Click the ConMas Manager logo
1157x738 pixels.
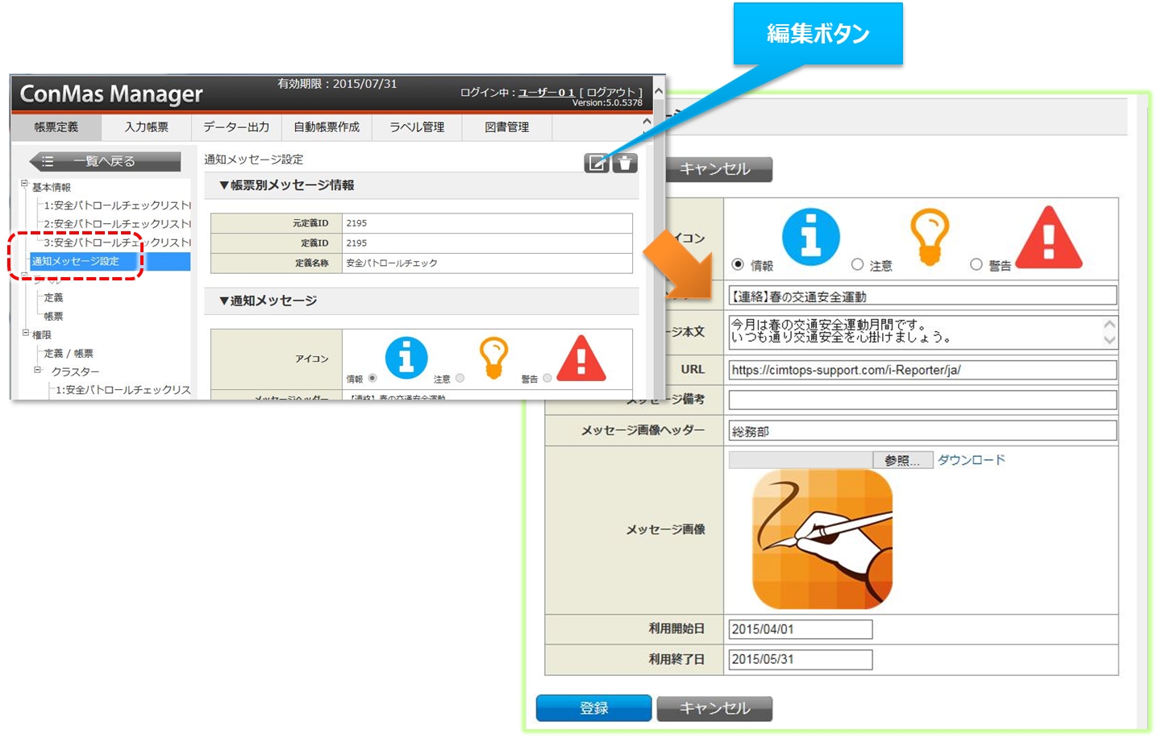(x=111, y=94)
